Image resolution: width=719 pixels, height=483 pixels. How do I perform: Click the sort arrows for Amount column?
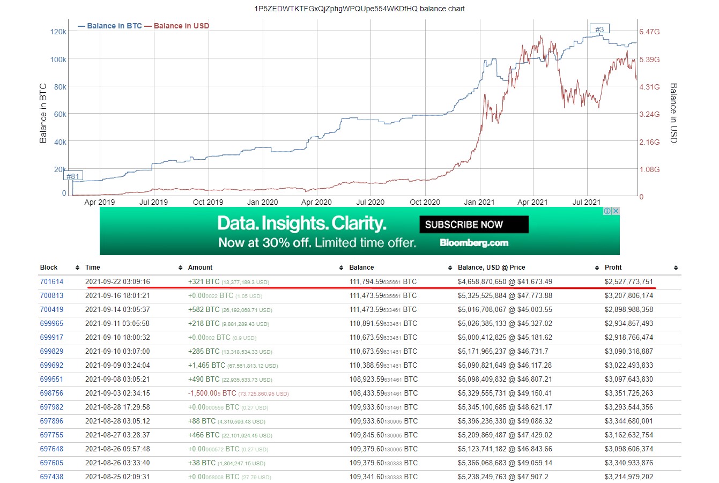pyautogui.click(x=341, y=267)
